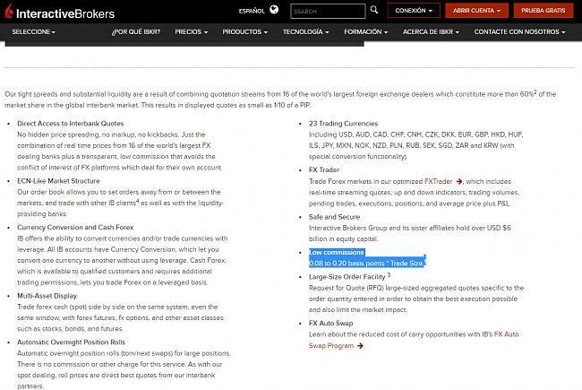Screen dimensions: 582x390
Task: Click the 23 Trading Currencies heading
Action: [x=343, y=124]
